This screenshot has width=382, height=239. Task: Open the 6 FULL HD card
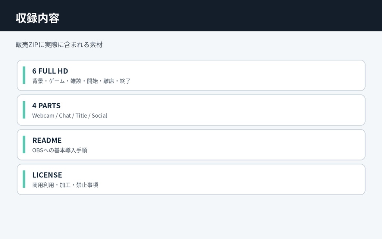191,75
